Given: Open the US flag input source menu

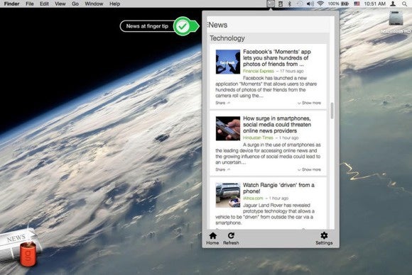Looking at the screenshot, I should click(357, 4).
